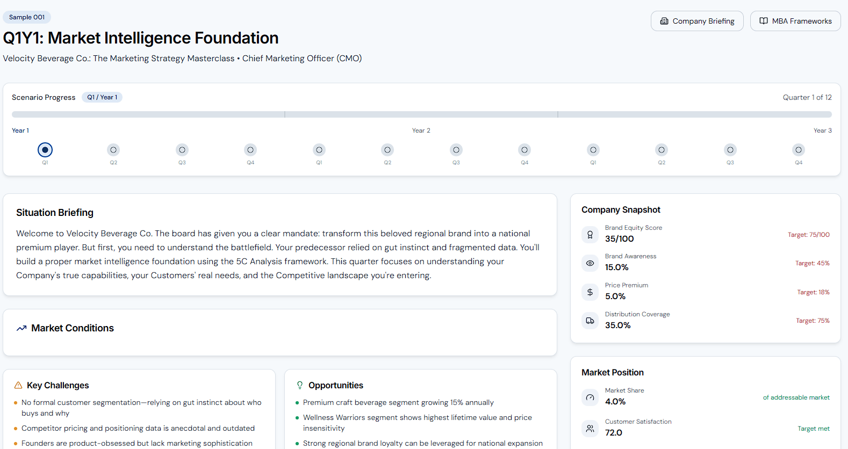Click the Brand Equity Score award icon

coord(590,235)
